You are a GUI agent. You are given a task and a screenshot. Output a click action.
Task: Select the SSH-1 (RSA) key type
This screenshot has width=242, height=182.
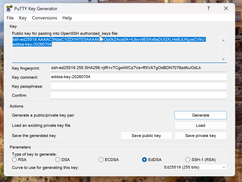point(188,160)
